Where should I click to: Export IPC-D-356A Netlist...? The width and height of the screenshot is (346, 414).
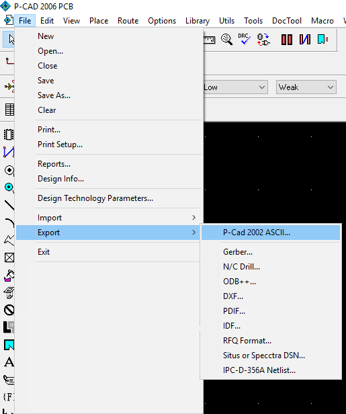(271, 370)
